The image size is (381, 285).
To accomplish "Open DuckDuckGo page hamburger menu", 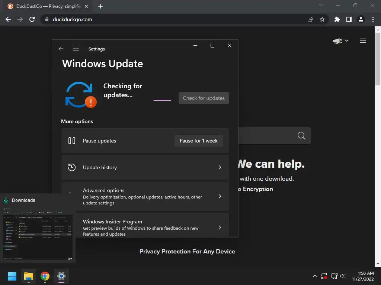I will click(363, 41).
